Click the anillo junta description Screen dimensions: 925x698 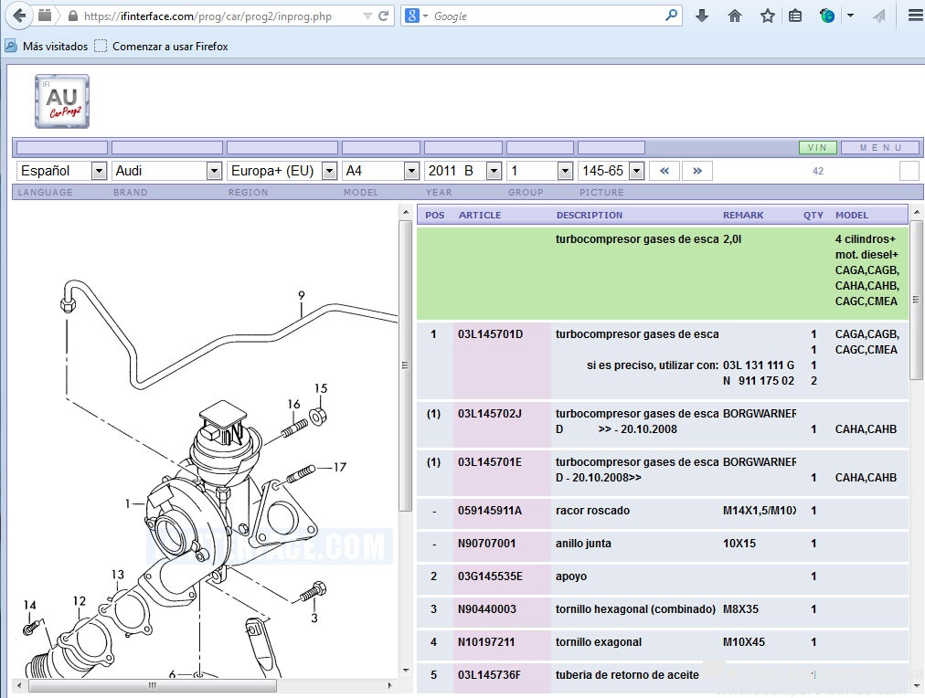tap(583, 544)
